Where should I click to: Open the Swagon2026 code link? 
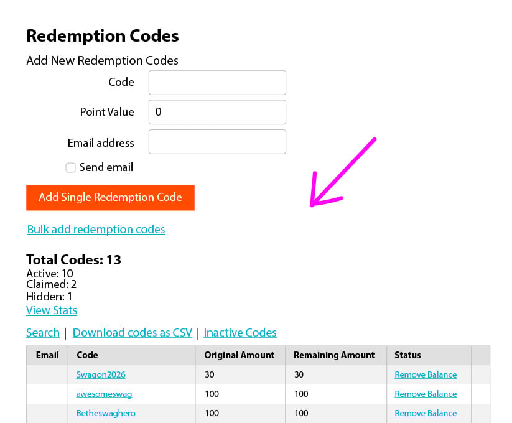point(101,374)
